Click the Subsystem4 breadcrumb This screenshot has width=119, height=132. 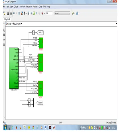click(17, 24)
